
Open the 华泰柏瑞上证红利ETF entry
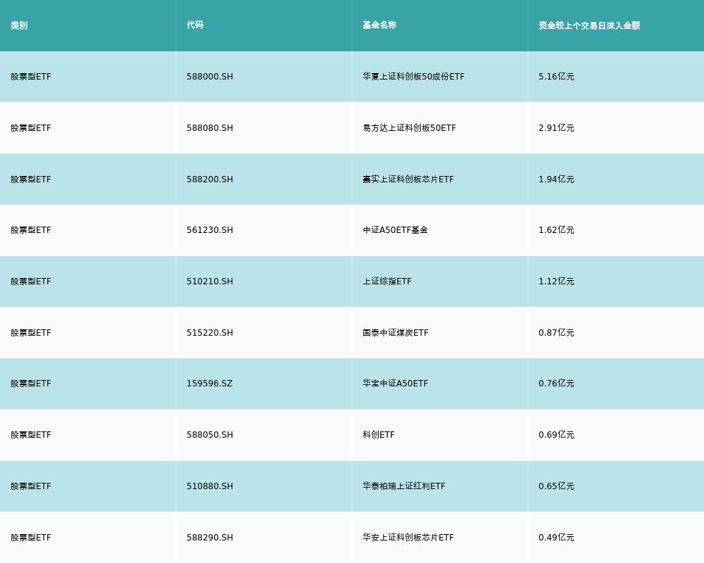404,486
